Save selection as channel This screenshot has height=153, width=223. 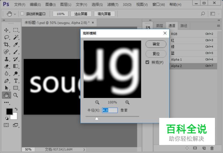[x=195, y=148]
